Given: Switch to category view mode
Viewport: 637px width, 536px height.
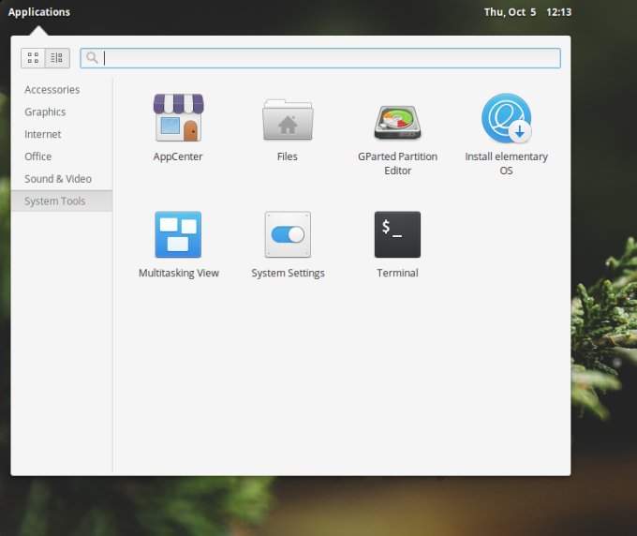Looking at the screenshot, I should [57, 58].
